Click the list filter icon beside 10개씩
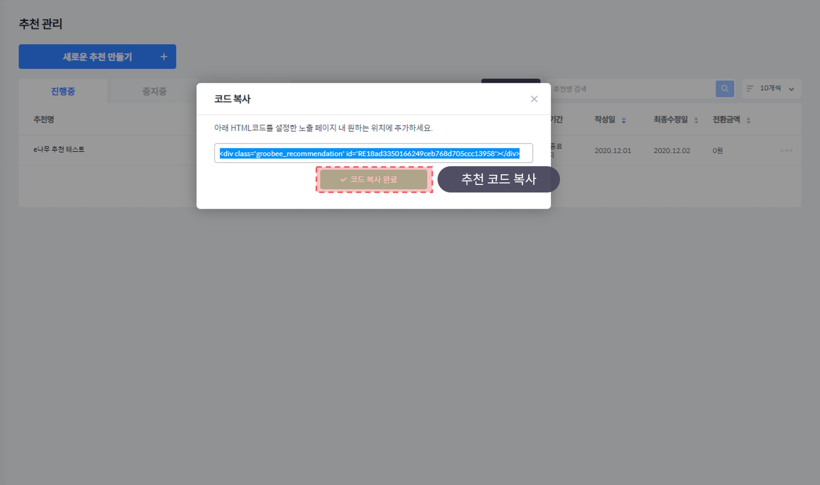 coord(750,89)
